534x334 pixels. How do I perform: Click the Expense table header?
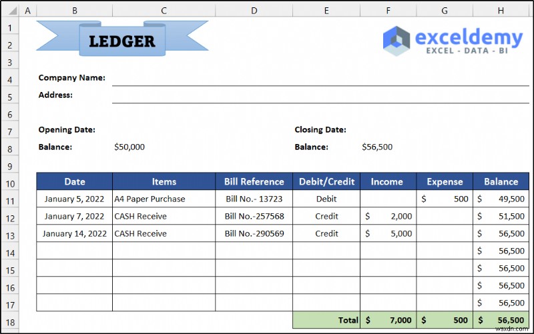point(445,181)
